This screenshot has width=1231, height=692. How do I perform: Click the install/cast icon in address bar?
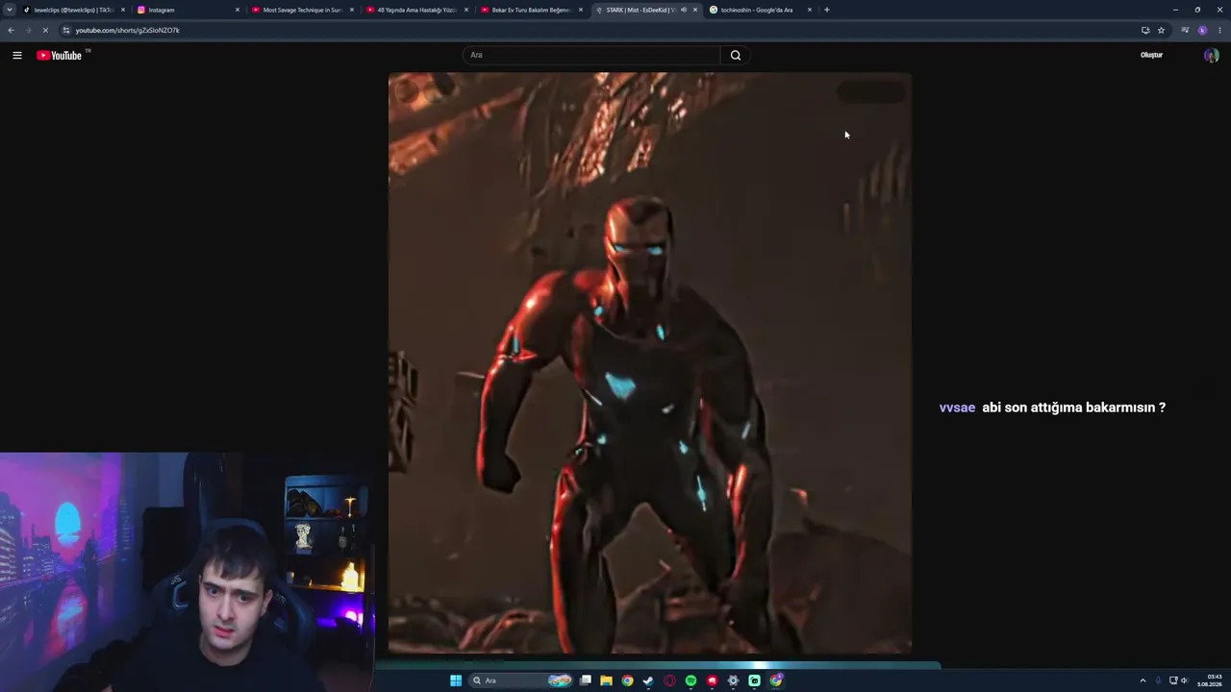click(1145, 30)
